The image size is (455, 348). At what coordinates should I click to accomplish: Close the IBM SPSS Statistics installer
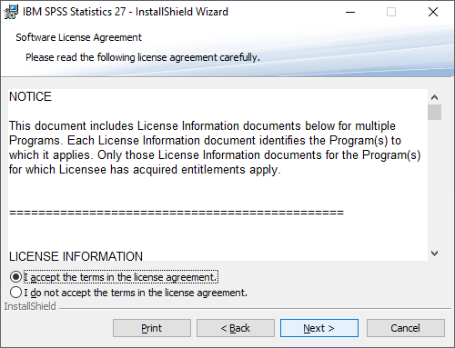(x=433, y=12)
